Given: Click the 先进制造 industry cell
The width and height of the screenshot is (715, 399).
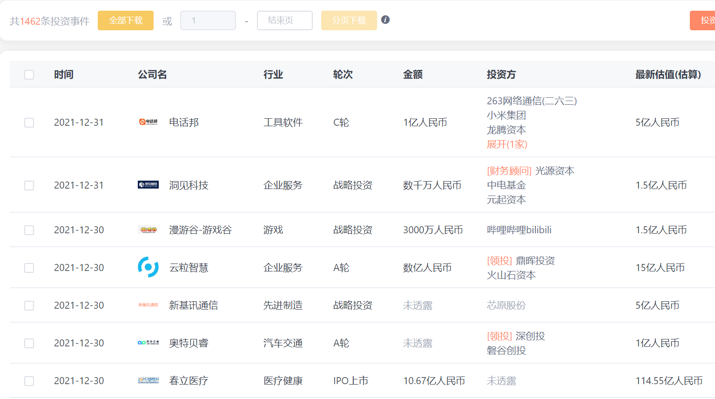Looking at the screenshot, I should (x=283, y=305).
